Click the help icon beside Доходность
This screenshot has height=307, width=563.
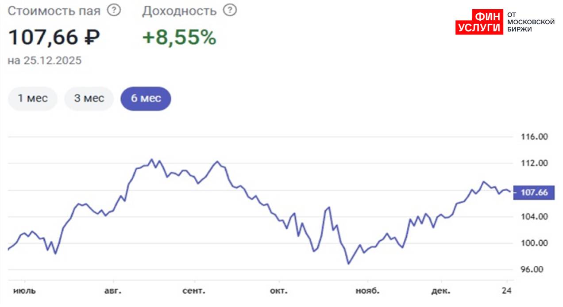230,11
